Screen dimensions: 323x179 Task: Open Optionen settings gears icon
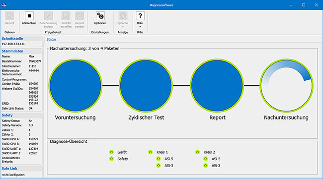coord(100,16)
